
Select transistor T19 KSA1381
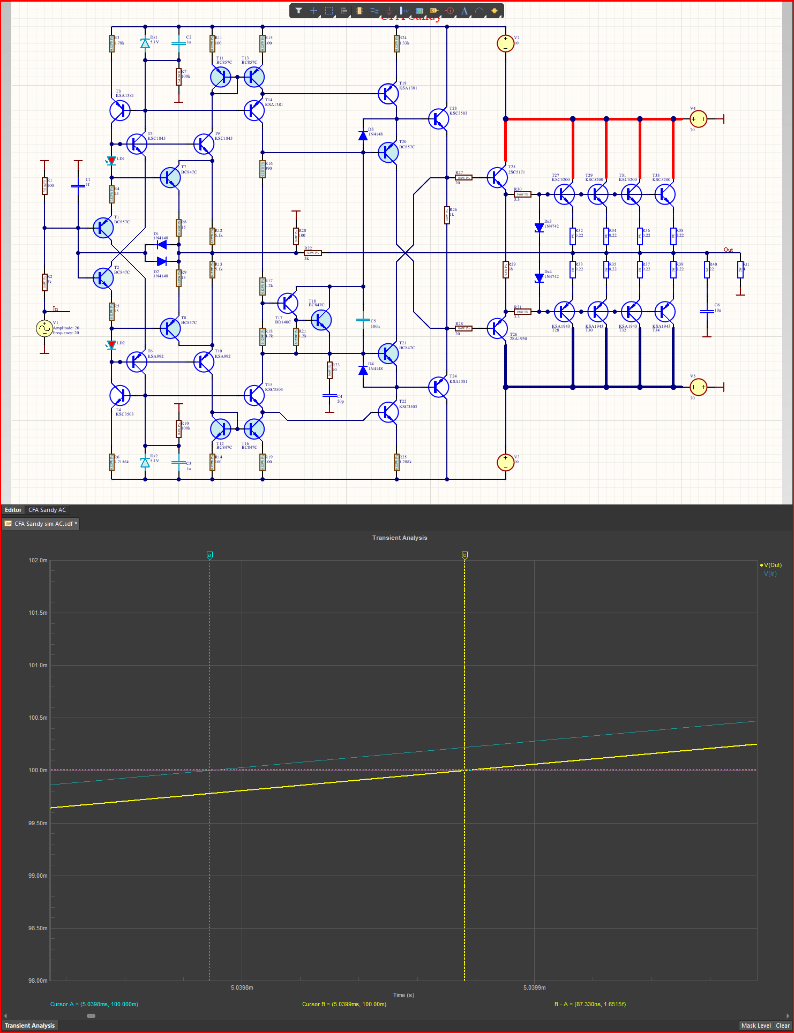point(388,94)
